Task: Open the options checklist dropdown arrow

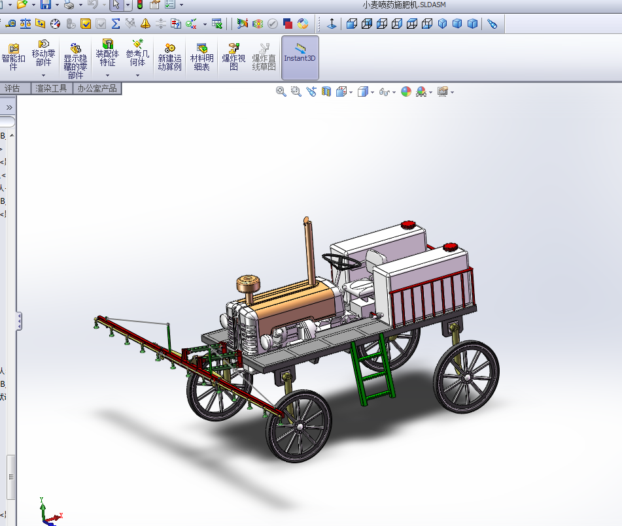Action: pos(181,5)
